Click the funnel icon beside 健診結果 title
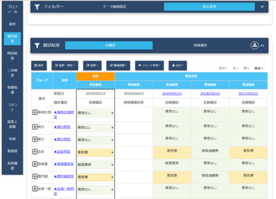 pos(37,46)
